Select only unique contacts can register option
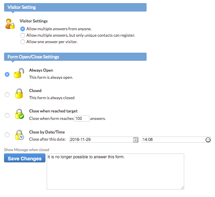Viewport: 215px width, 197px height. click(23, 35)
